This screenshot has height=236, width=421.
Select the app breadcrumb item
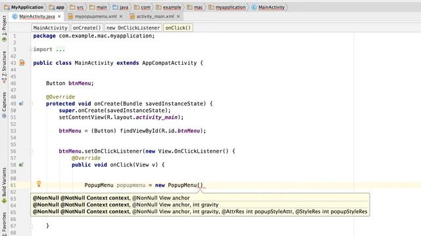57,7
